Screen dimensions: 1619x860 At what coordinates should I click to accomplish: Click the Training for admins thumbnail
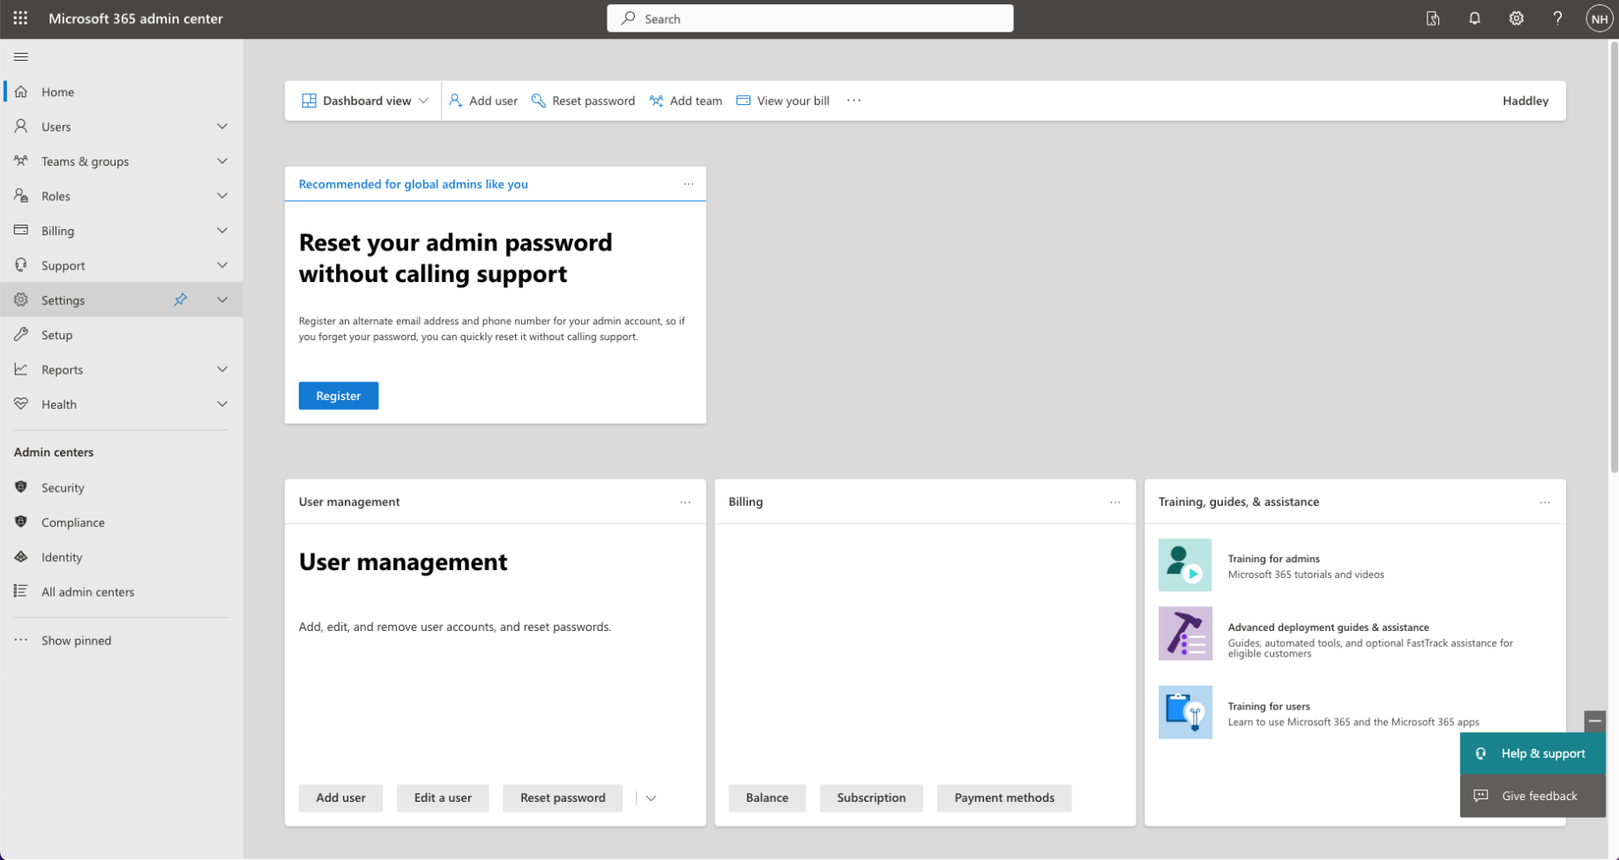click(x=1184, y=565)
